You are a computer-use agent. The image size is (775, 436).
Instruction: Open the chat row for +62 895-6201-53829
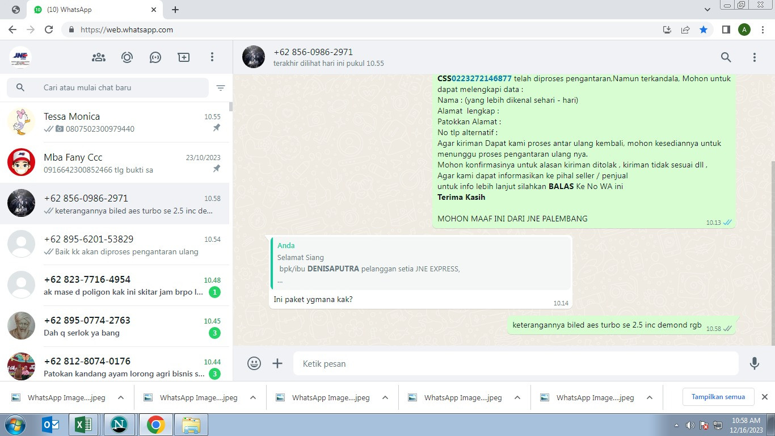coord(115,245)
